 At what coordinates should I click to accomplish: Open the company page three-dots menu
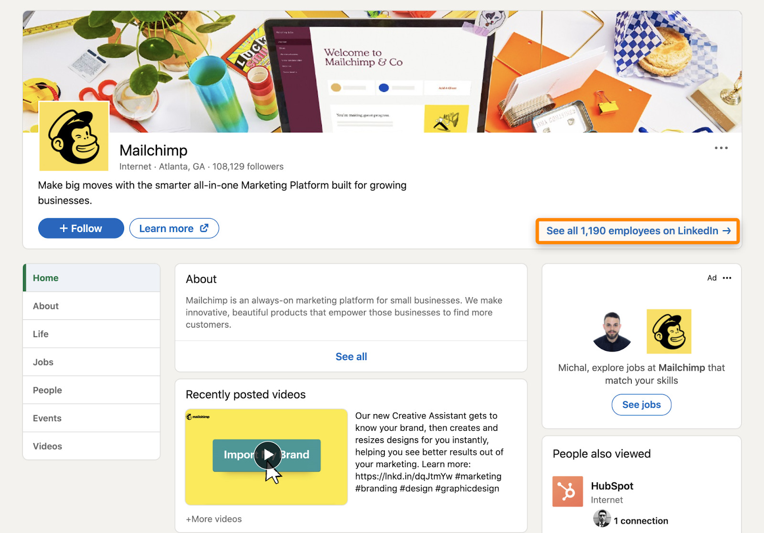point(721,148)
